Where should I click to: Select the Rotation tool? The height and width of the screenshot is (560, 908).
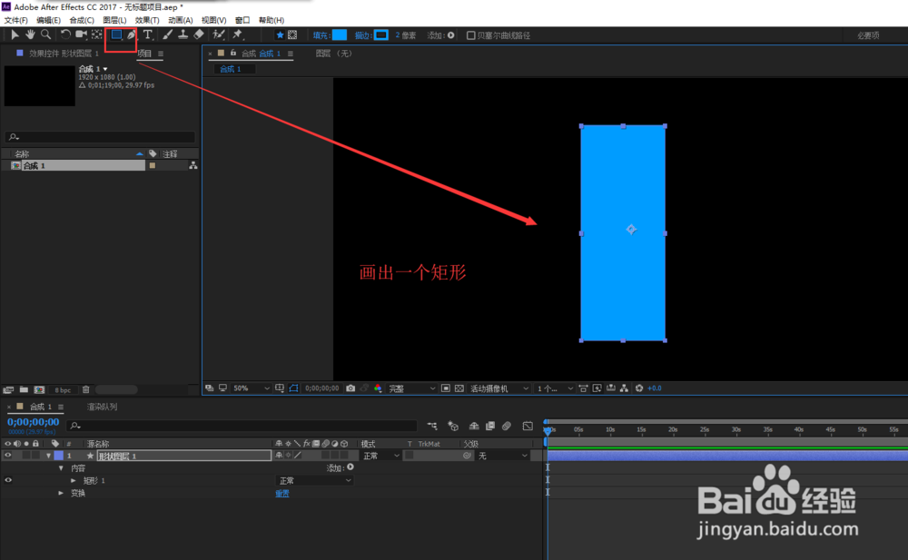coord(65,34)
